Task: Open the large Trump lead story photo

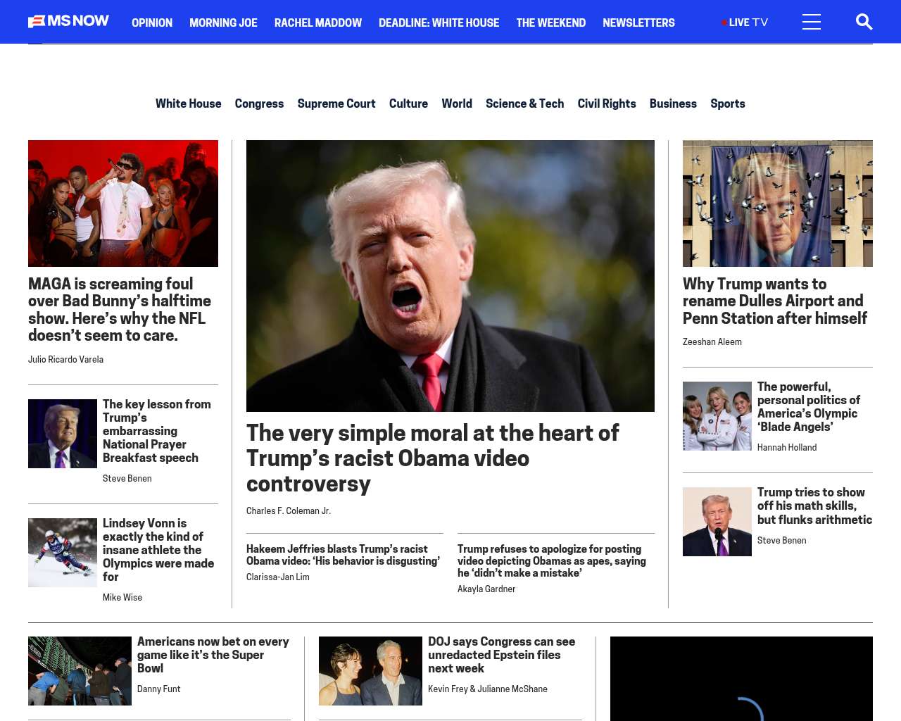Action: [450, 276]
